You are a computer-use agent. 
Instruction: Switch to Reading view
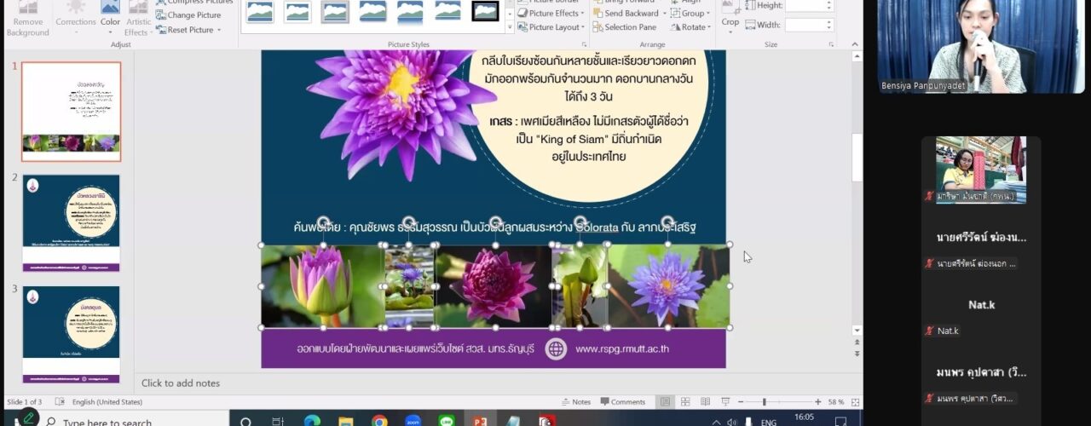pyautogui.click(x=705, y=402)
